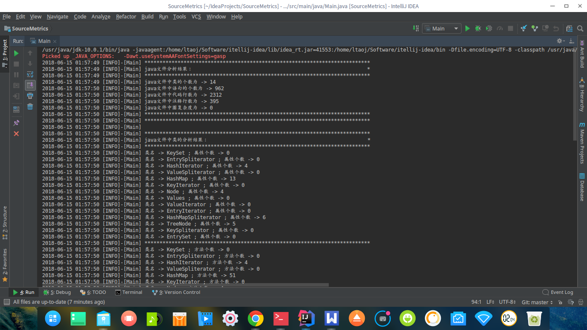Switch to the 6: TODO bottom tab
The height and width of the screenshot is (330, 587).
click(x=93, y=292)
